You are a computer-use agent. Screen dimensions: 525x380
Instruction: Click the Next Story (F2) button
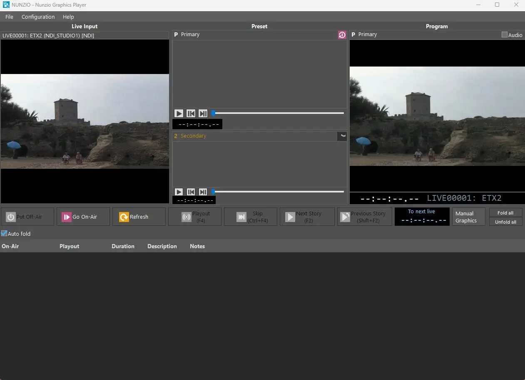coord(307,217)
